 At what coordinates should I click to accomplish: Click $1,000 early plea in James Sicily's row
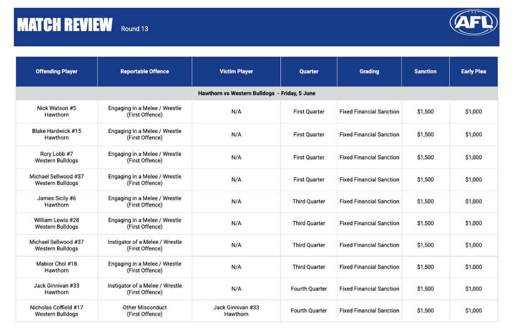[474, 202]
